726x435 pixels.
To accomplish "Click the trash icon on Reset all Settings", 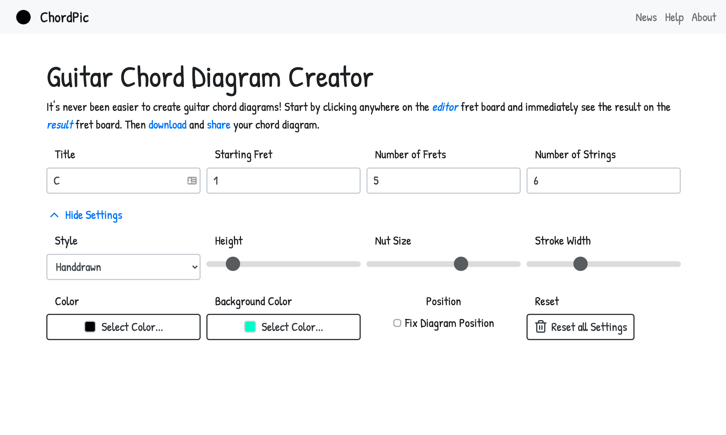I will pyautogui.click(x=541, y=327).
